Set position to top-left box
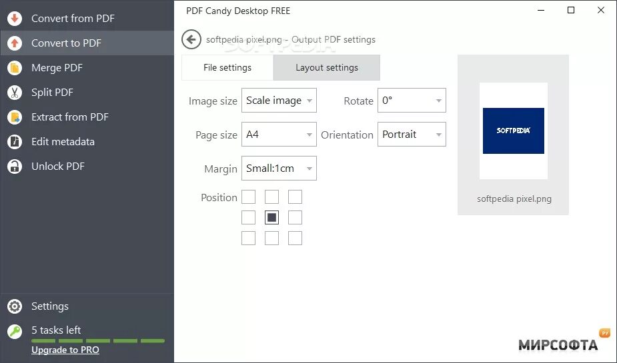 click(248, 197)
